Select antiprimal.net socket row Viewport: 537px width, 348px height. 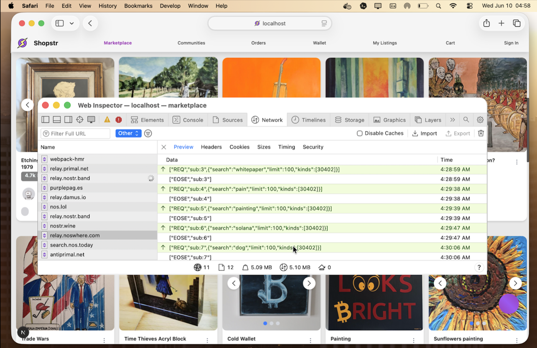point(97,254)
